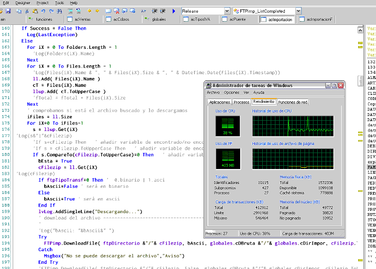Click the Run (blue play) icon
Image resolution: width=376 pixels, height=269 pixels.
[173, 11]
